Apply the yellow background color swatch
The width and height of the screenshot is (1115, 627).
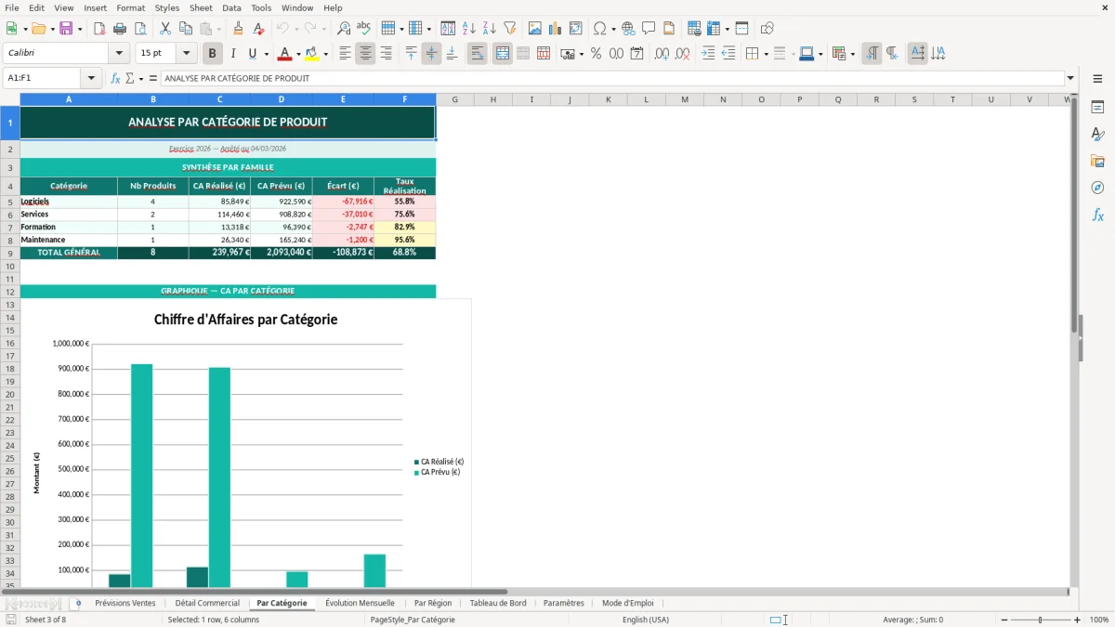[x=312, y=54]
